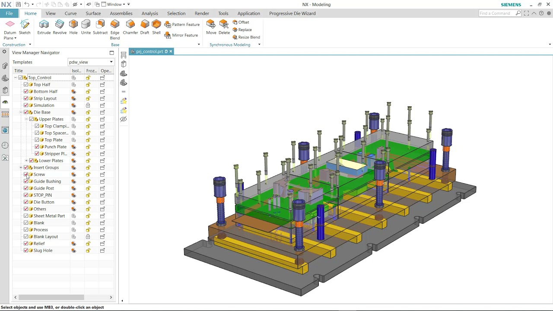Click in the Find a Command field
This screenshot has width=553, height=311.
point(497,13)
